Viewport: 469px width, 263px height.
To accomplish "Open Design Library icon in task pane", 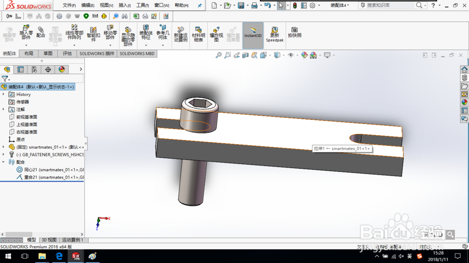I will [x=464, y=78].
